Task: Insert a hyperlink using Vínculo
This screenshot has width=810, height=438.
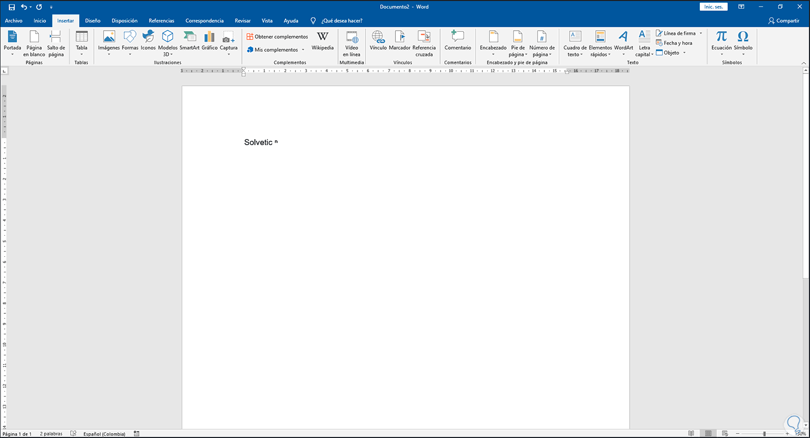Action: coord(378,41)
